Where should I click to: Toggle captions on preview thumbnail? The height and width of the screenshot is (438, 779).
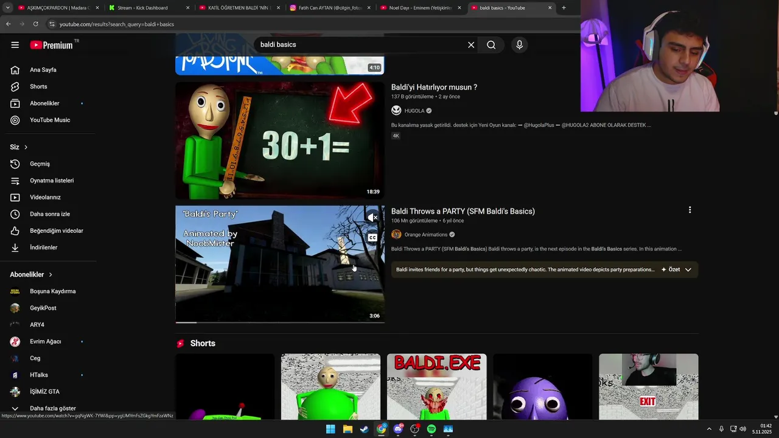click(x=372, y=238)
